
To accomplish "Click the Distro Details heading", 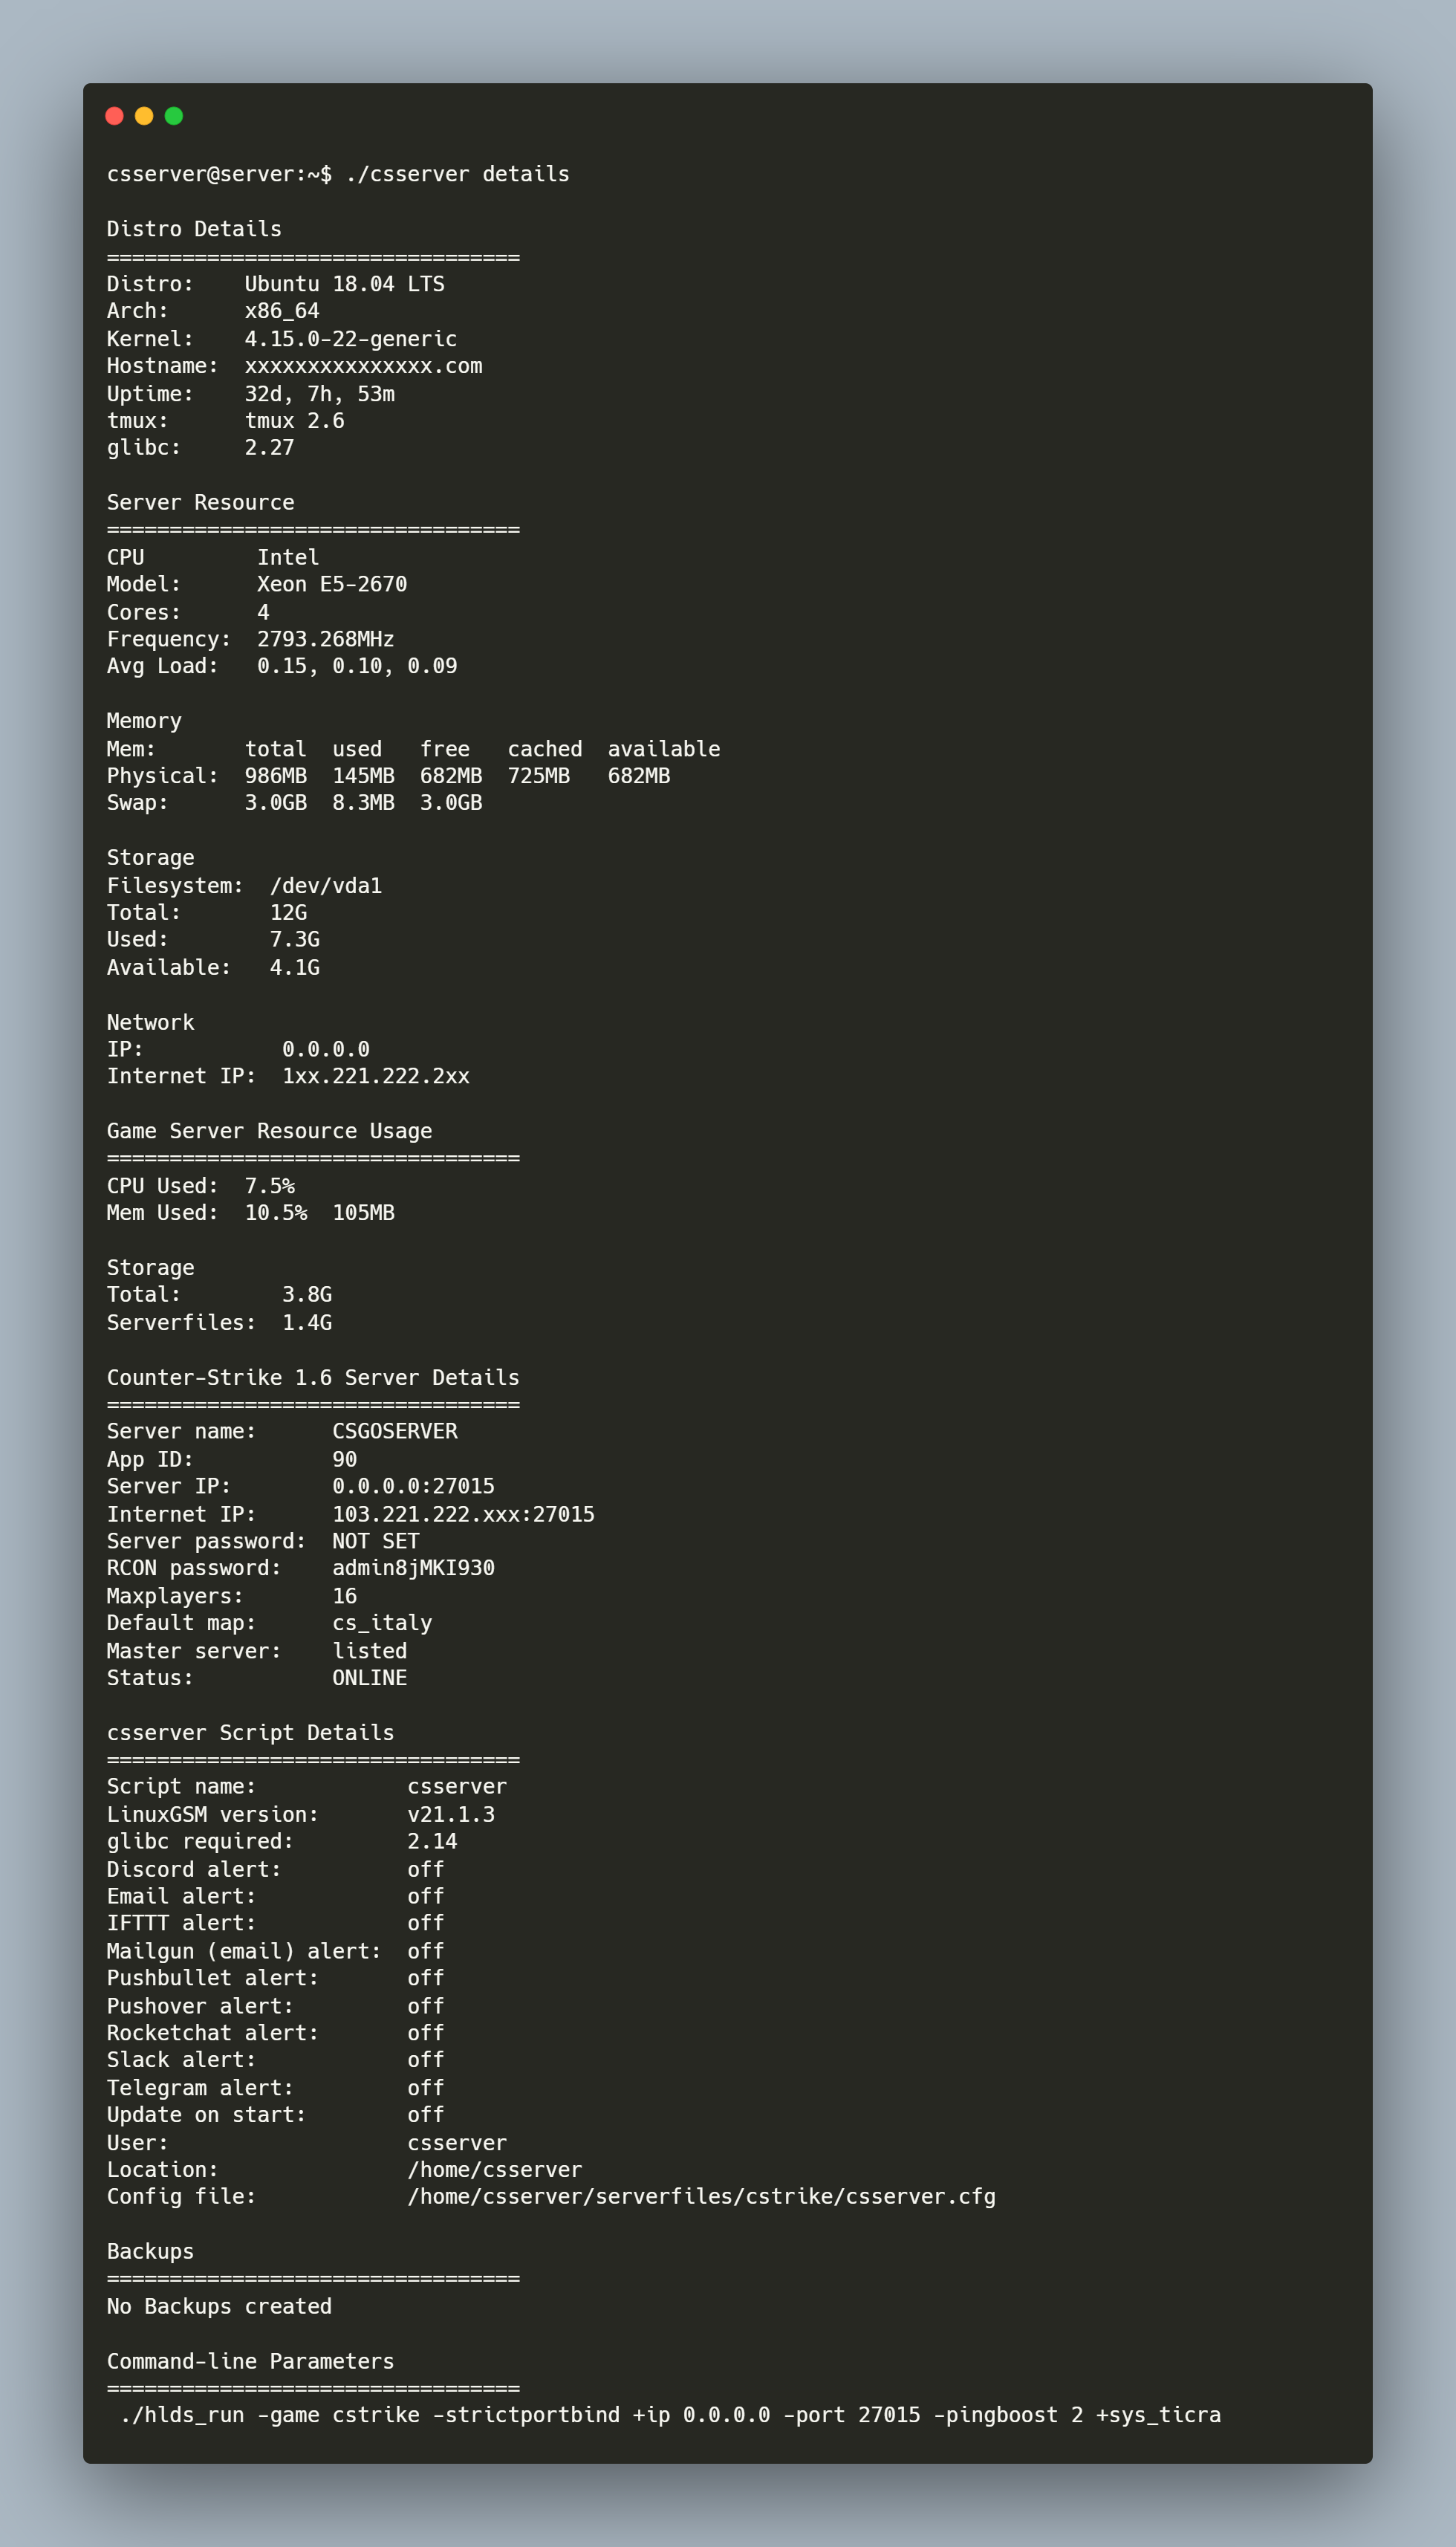I will (194, 229).
